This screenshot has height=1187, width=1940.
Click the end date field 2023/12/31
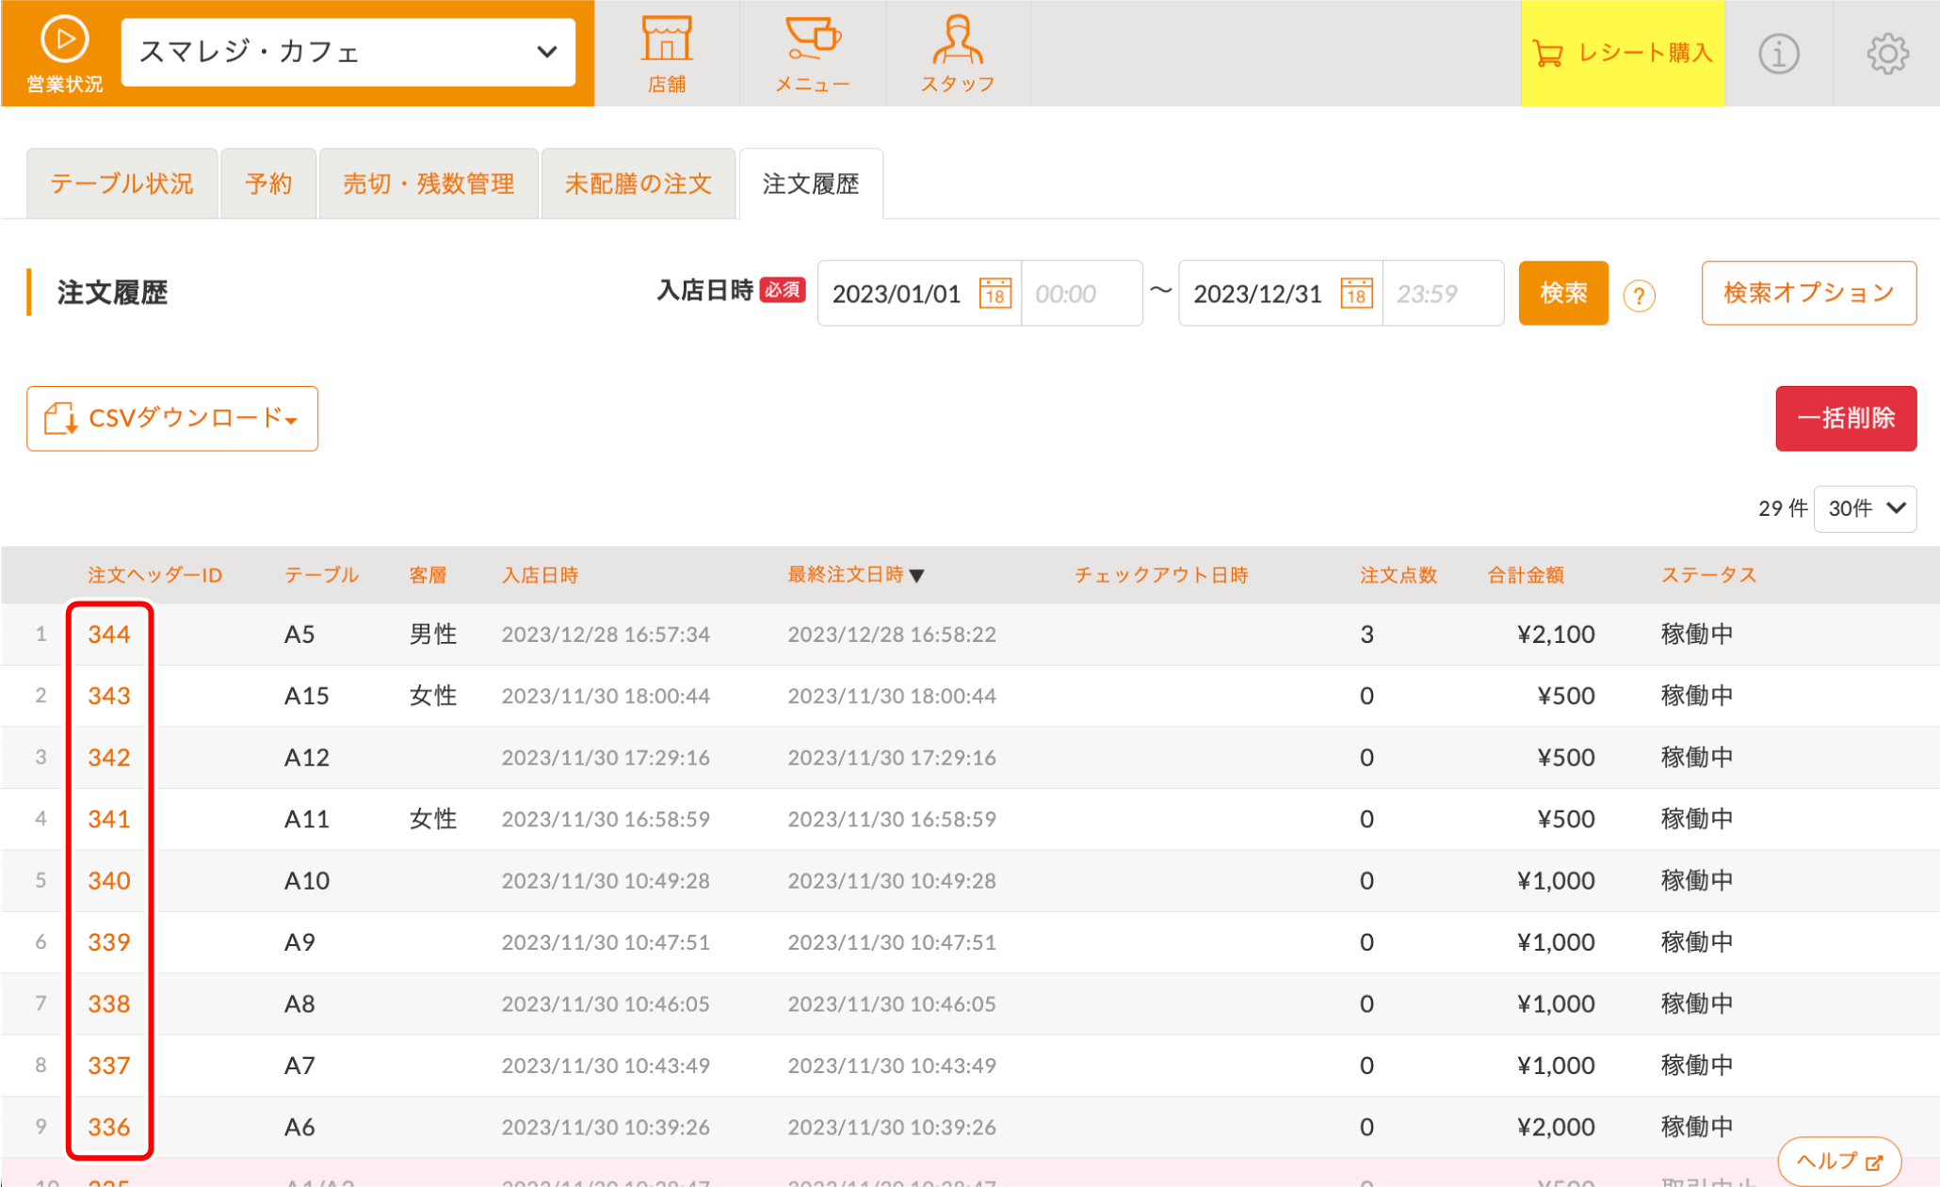pos(1257,294)
